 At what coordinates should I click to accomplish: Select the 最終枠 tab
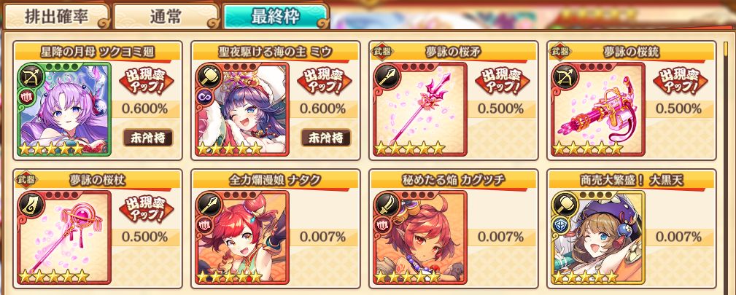point(275,16)
